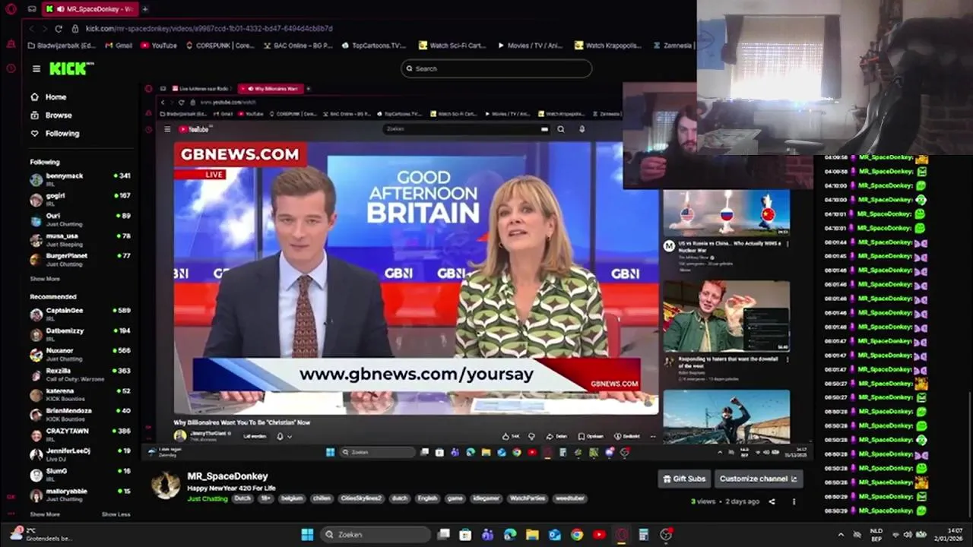
Task: Open Nuxanor recommended channel
Action: (80, 354)
